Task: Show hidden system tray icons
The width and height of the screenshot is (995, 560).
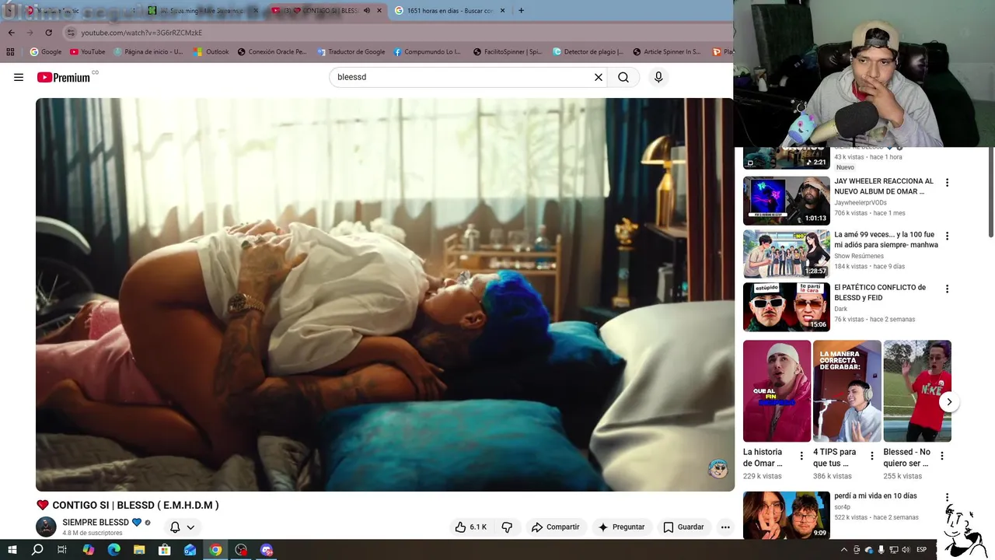Action: (x=844, y=550)
